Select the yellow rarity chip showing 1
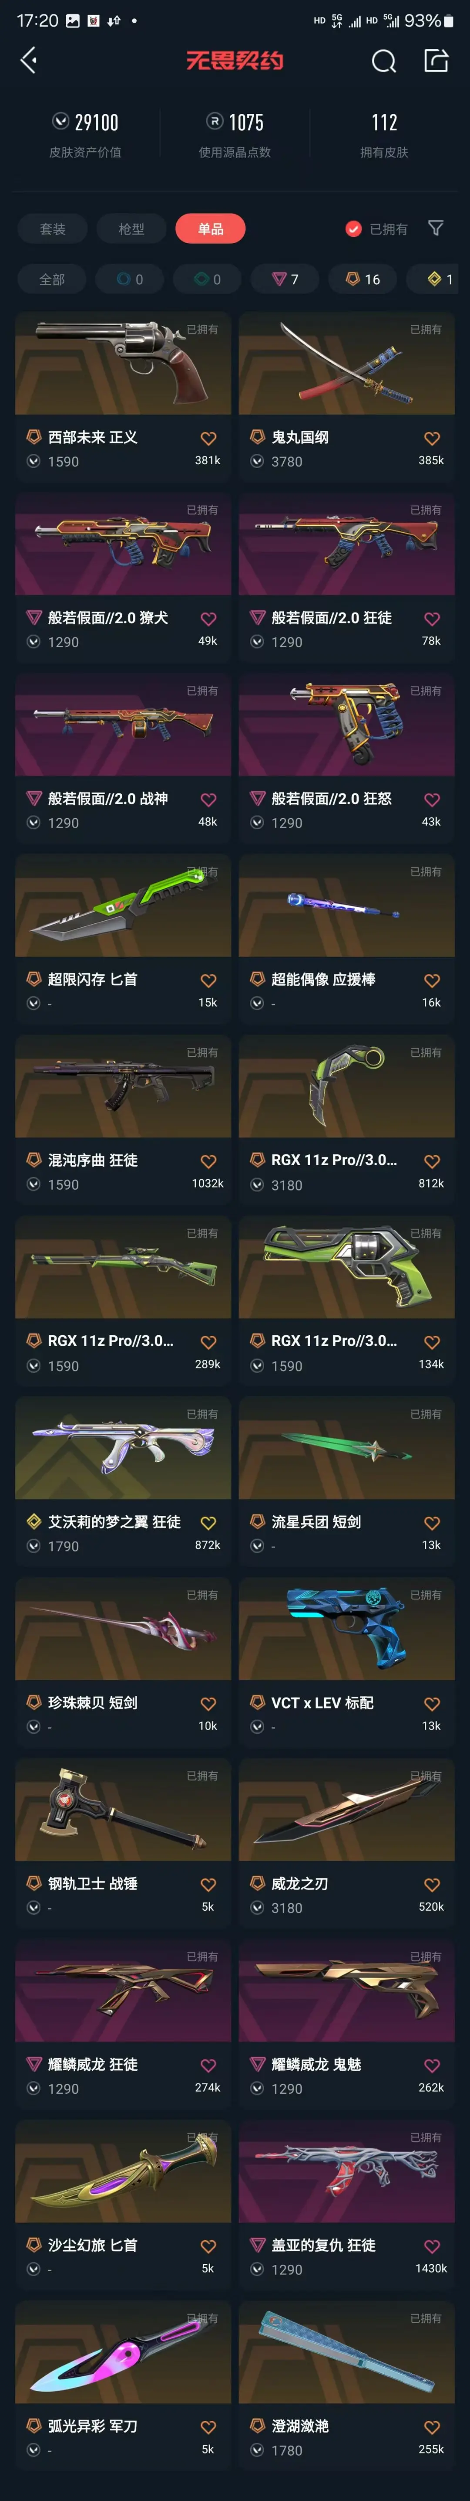The image size is (470, 2501). click(440, 279)
